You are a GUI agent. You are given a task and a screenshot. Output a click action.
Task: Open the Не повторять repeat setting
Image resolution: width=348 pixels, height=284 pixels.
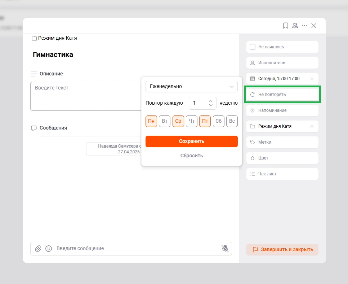pyautogui.click(x=282, y=95)
